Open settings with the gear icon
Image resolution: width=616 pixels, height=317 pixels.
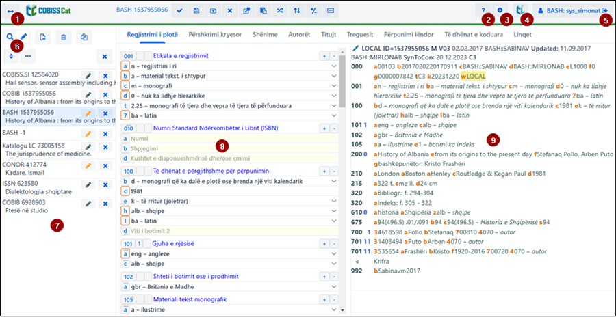point(500,11)
